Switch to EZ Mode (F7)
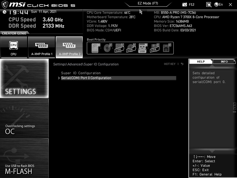 [x=148, y=4]
